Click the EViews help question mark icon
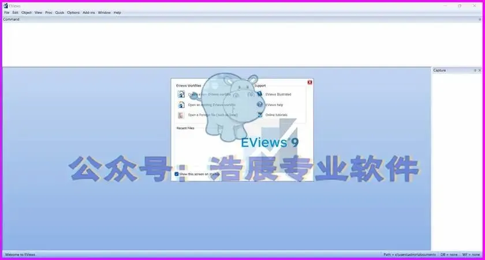Viewport: 485px width, 260px height. pyautogui.click(x=260, y=105)
